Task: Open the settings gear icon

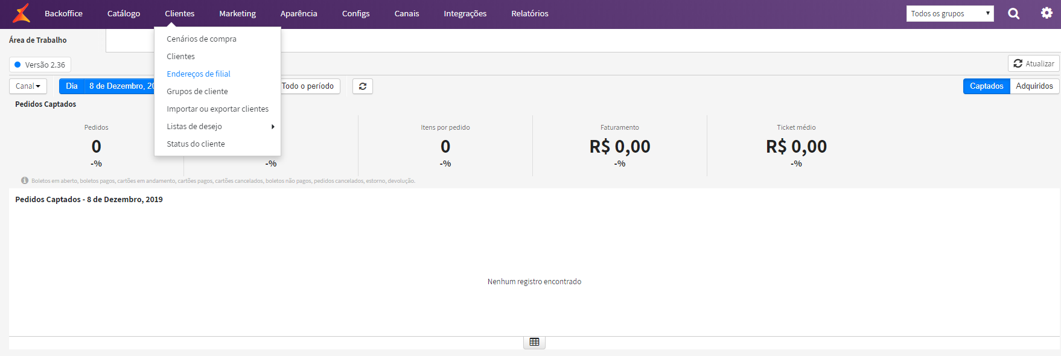Action: point(1047,13)
